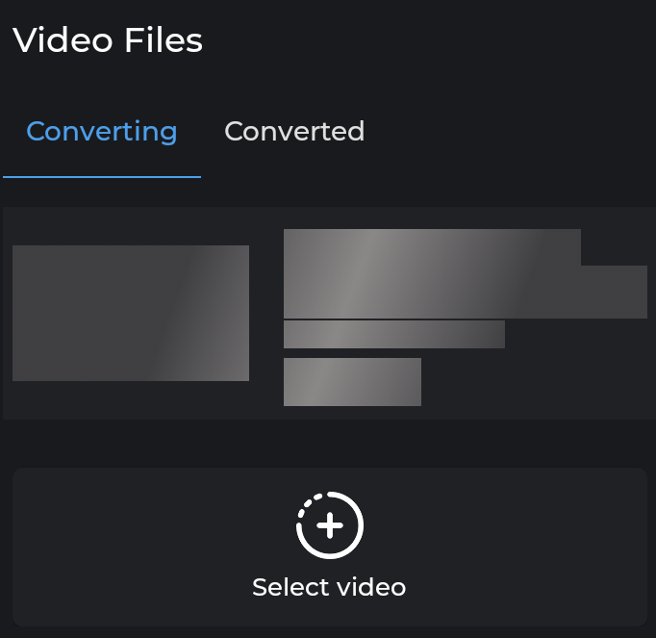Click the Video Files heading
Screen dimensions: 656x638
[x=108, y=40]
